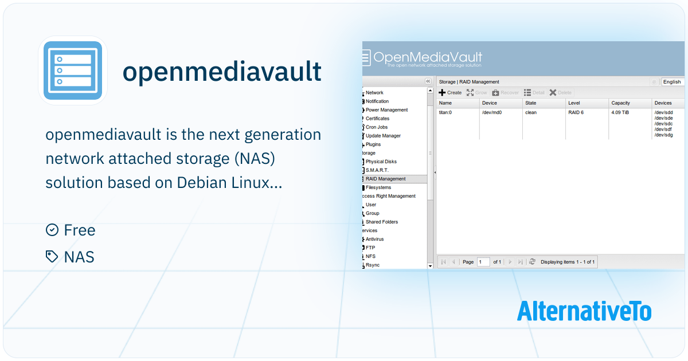
Task: Open Antivirus in the sidebar
Action: pyautogui.click(x=374, y=239)
